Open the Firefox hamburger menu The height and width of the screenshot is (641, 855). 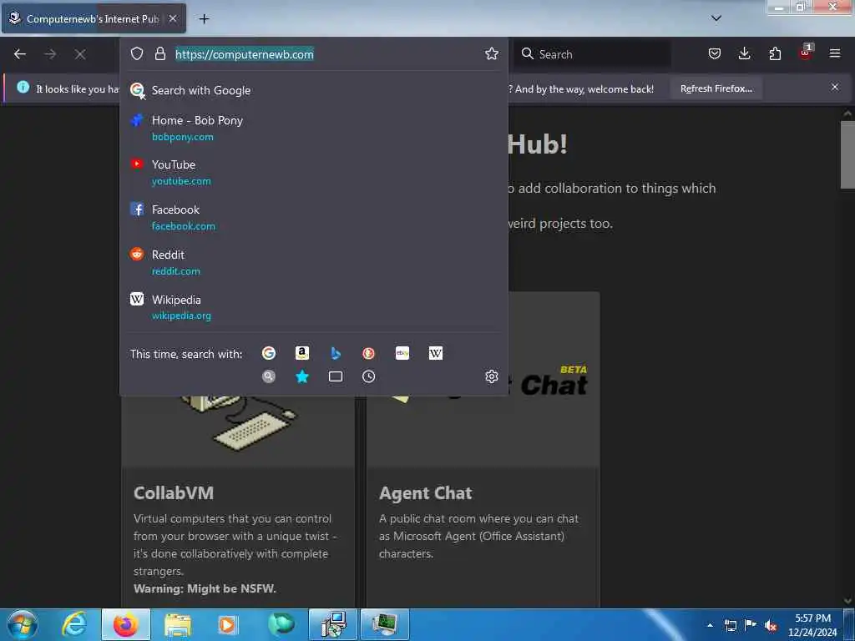pyautogui.click(x=835, y=53)
